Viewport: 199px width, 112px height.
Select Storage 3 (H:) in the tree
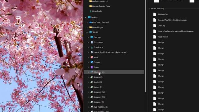99,97
